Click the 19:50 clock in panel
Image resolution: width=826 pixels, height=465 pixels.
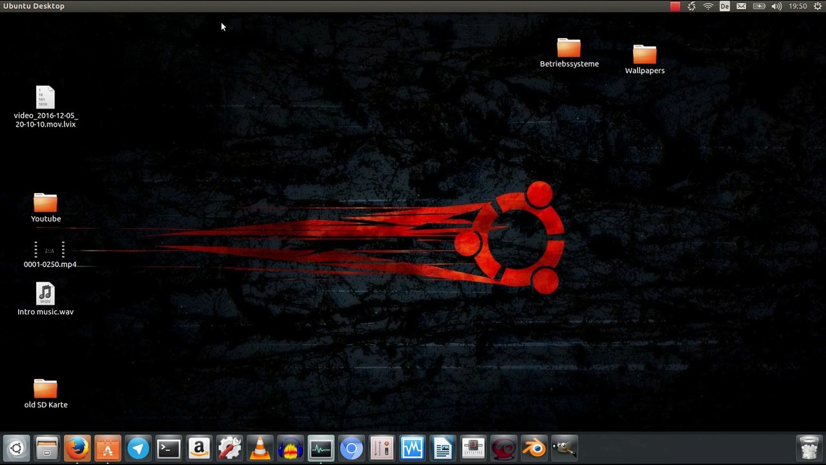pos(798,6)
